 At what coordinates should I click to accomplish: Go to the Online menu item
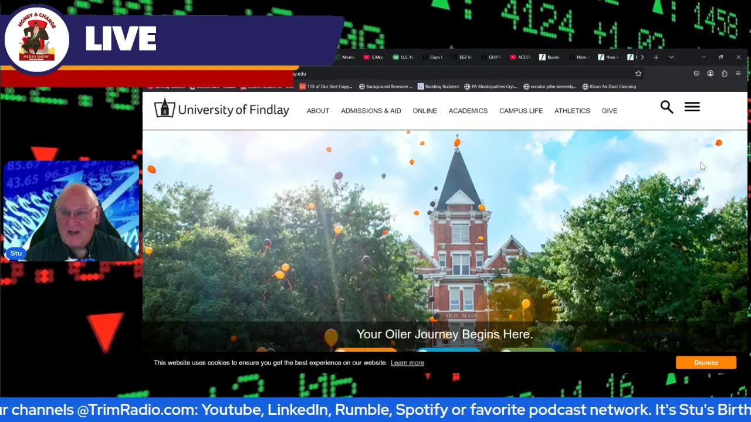[425, 111]
